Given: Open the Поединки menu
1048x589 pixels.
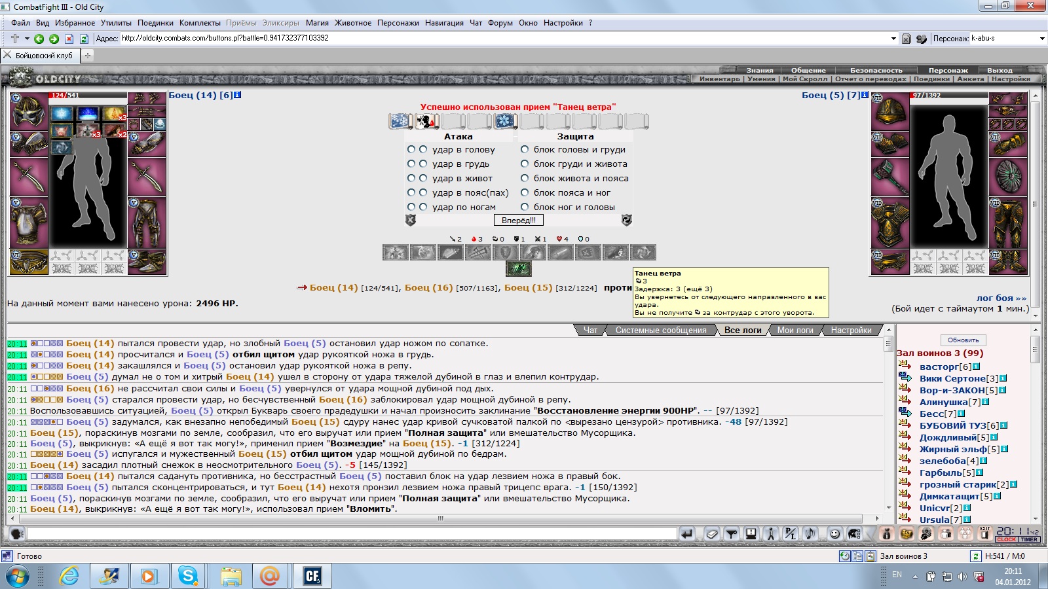Looking at the screenshot, I should (x=155, y=23).
